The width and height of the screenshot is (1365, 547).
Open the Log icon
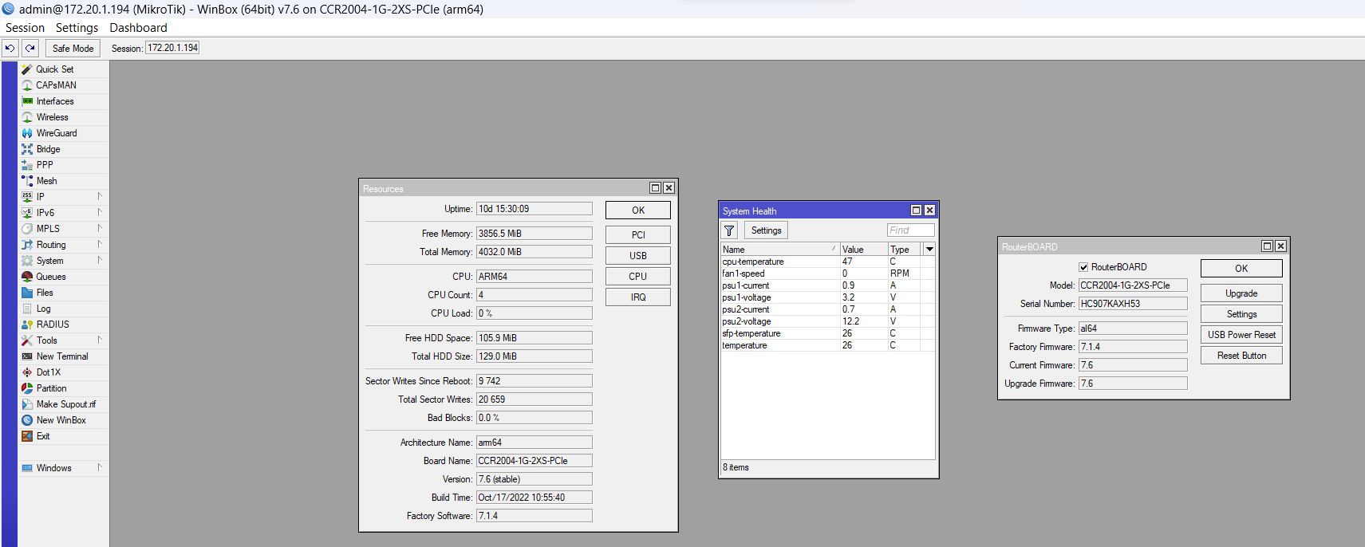(x=27, y=309)
